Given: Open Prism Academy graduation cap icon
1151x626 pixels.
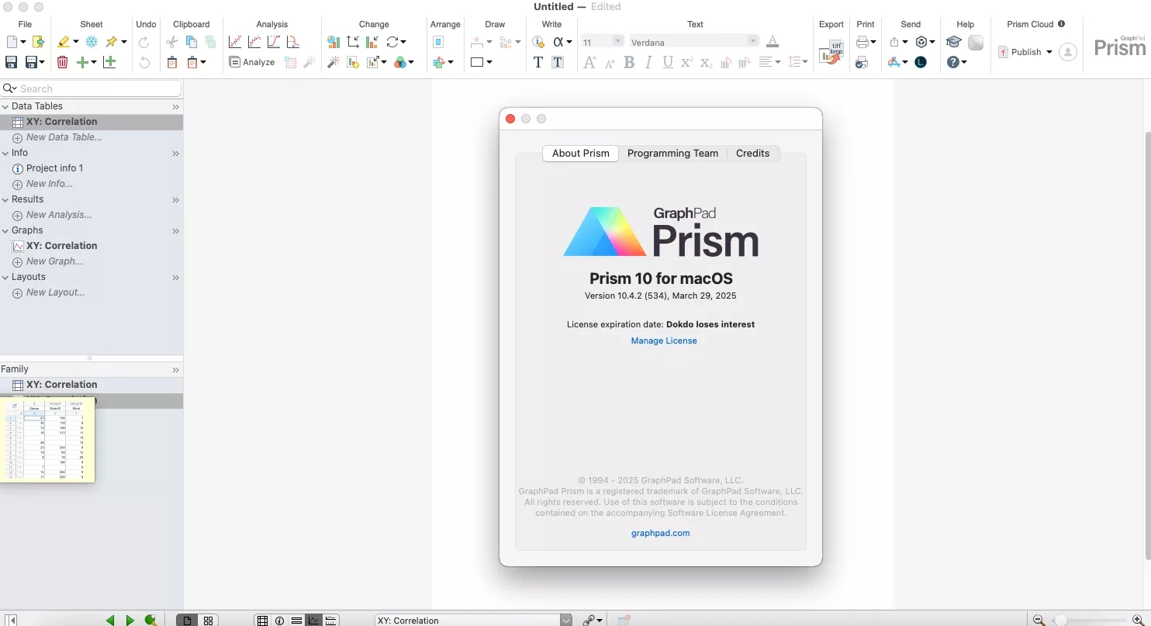Looking at the screenshot, I should coord(954,42).
